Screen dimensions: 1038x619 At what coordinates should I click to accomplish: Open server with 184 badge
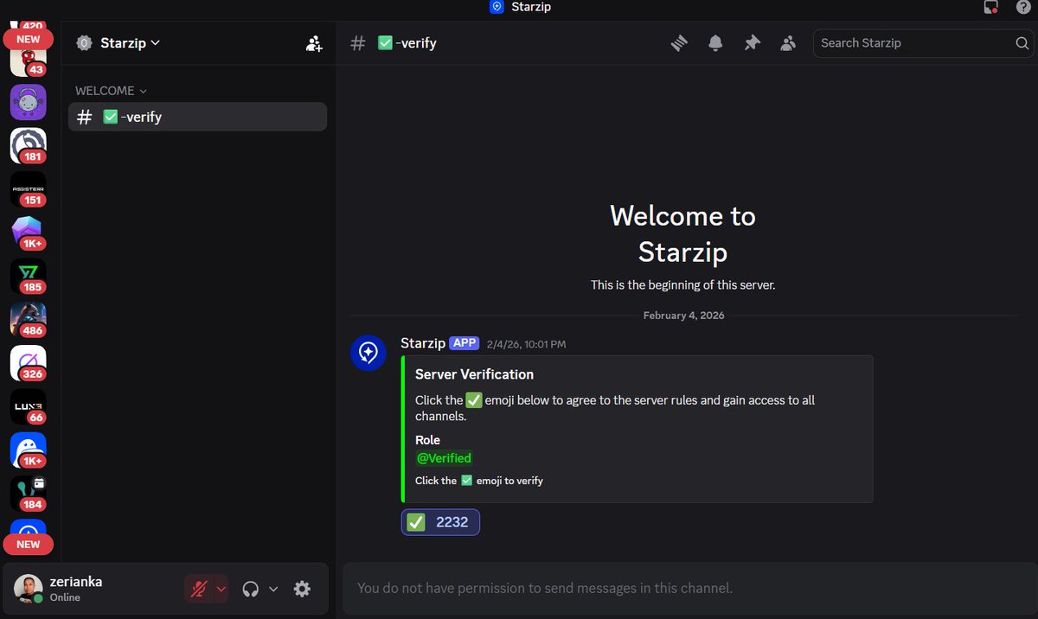(x=29, y=494)
